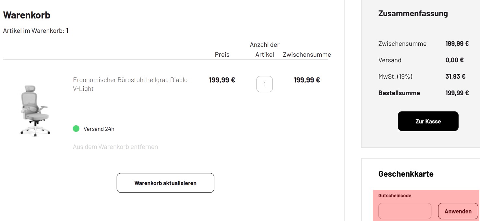Screen dimensions: 480x221
Task: Apply the voucher using Anwenden
Action: pyautogui.click(x=458, y=211)
